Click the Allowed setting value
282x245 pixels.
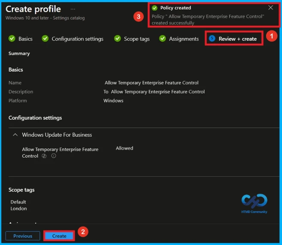tap(124, 148)
